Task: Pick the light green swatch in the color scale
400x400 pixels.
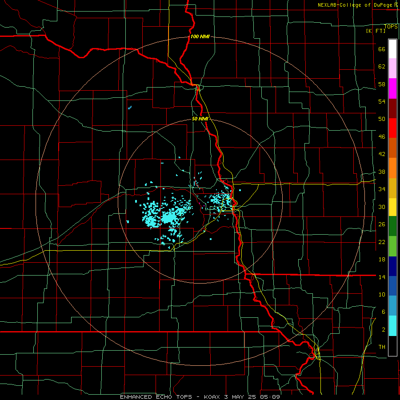Action: pos(392,246)
